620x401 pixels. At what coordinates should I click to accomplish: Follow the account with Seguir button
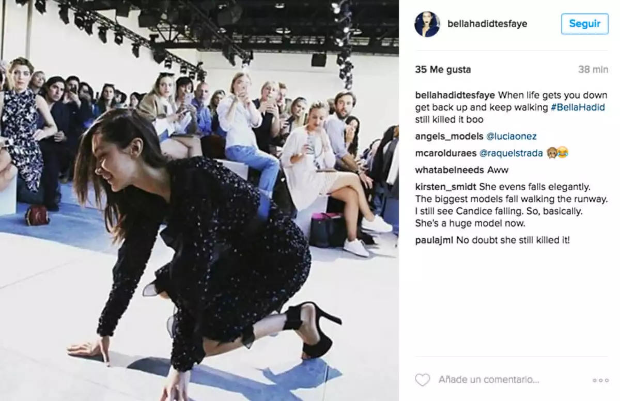[x=585, y=24]
